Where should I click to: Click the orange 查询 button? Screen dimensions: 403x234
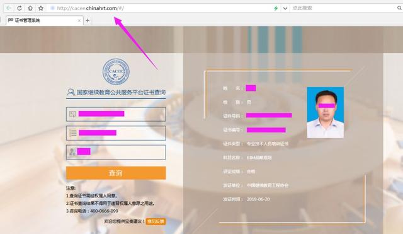pos(116,173)
